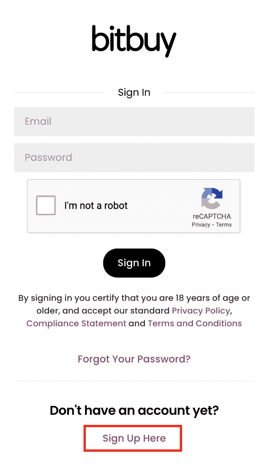This screenshot has height=473, width=268.
Task: Click the I'm not a robot label text
Action: [x=96, y=205]
